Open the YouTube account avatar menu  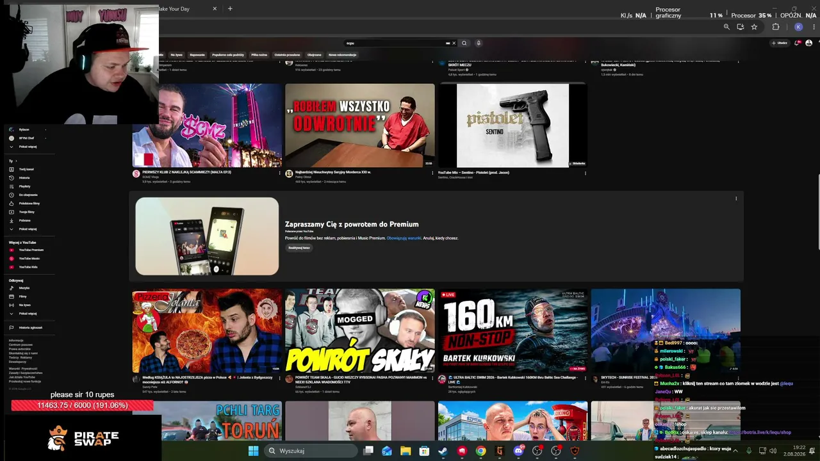[809, 43]
